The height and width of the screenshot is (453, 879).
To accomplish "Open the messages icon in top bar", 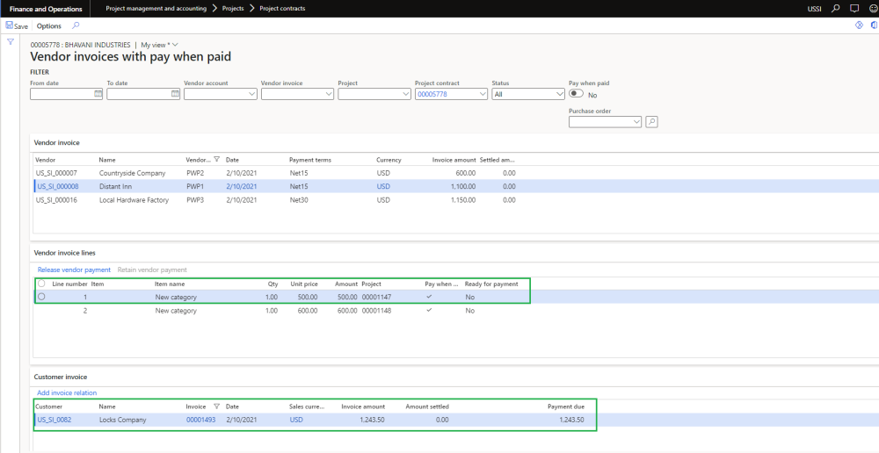I will point(854,8).
